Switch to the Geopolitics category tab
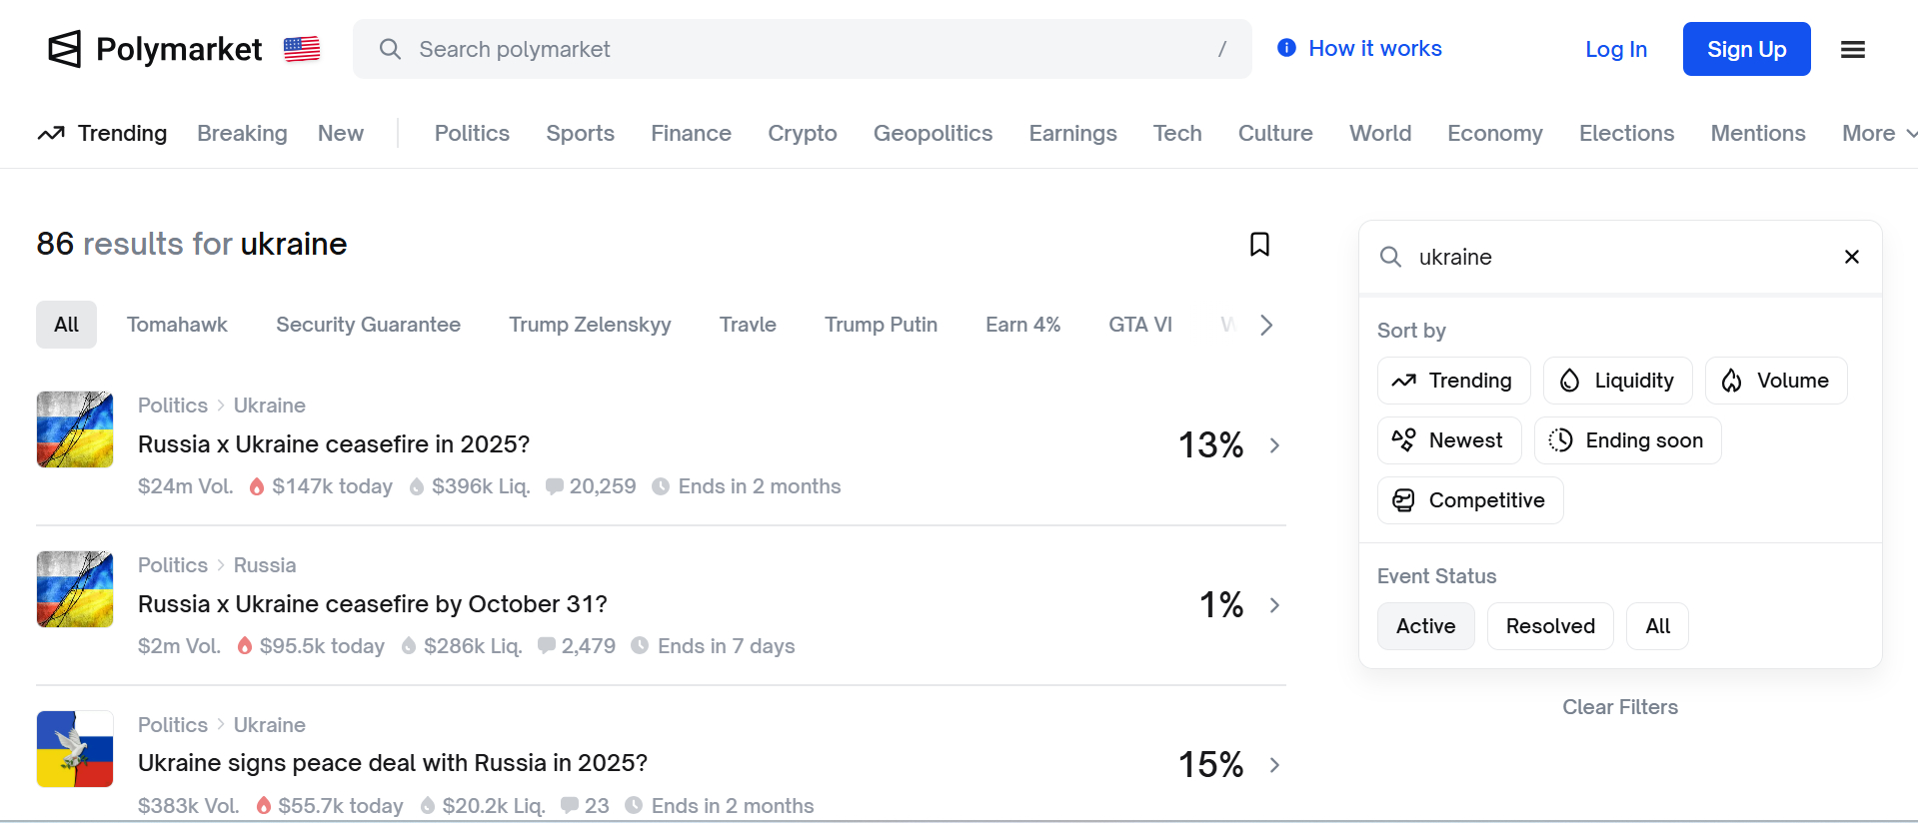Viewport: 1918px width, 823px height. pyautogui.click(x=933, y=134)
